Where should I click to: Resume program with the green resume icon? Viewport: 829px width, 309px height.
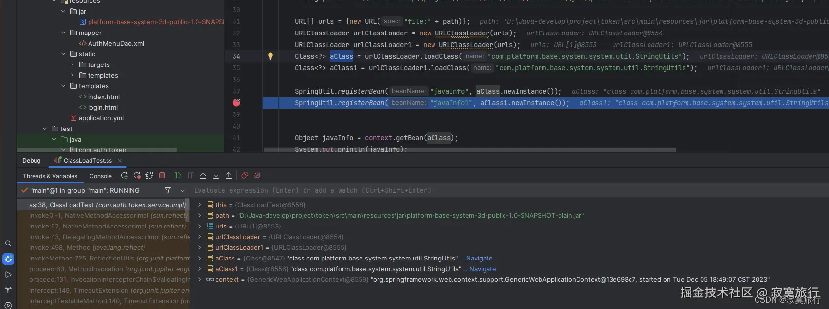tap(178, 176)
